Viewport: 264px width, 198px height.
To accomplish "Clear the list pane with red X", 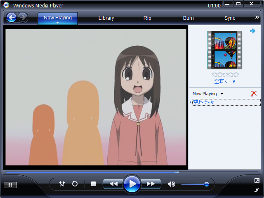I will tap(254, 94).
